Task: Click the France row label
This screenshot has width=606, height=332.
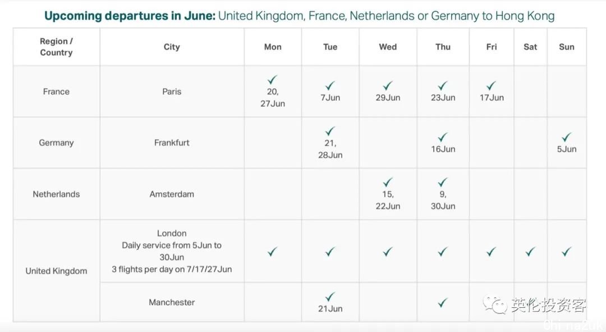Action: coord(57,92)
